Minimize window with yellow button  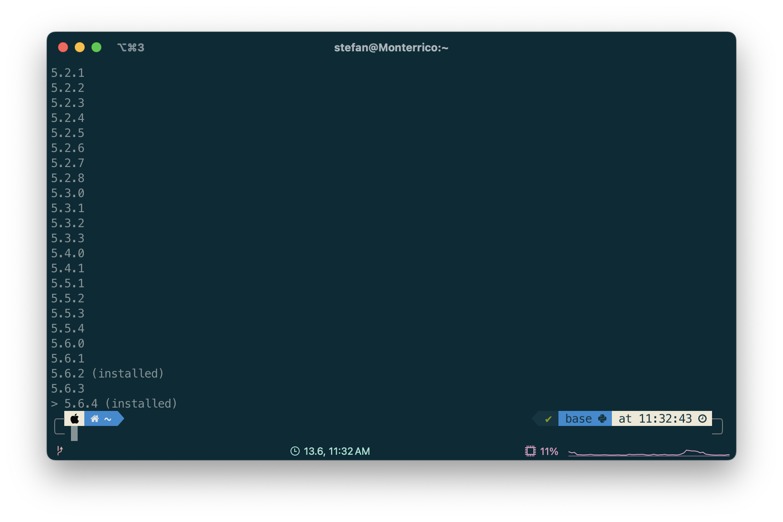point(80,47)
